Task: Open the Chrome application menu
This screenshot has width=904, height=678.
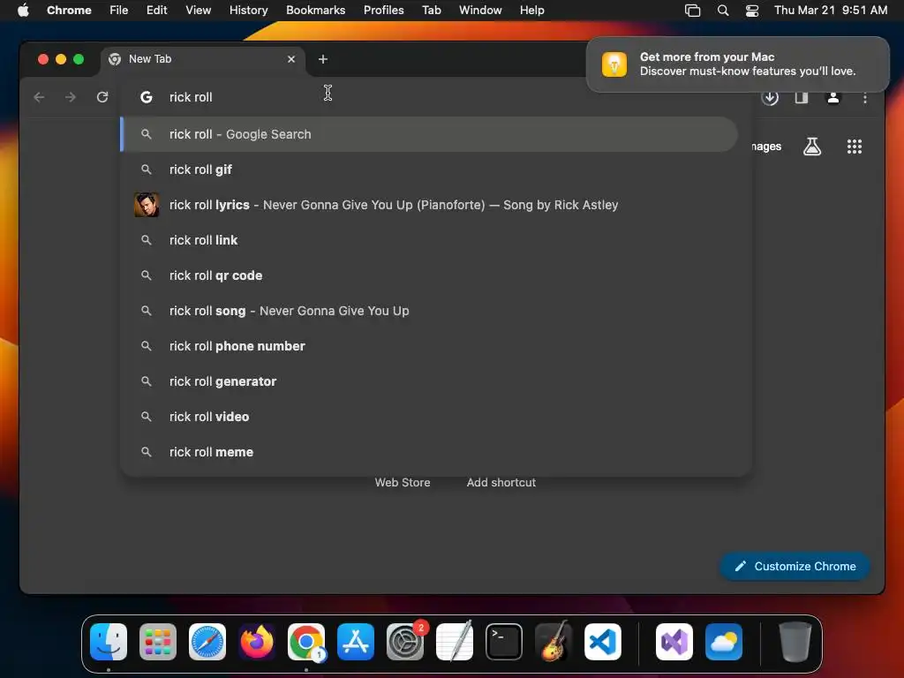Action: pyautogui.click(x=69, y=11)
